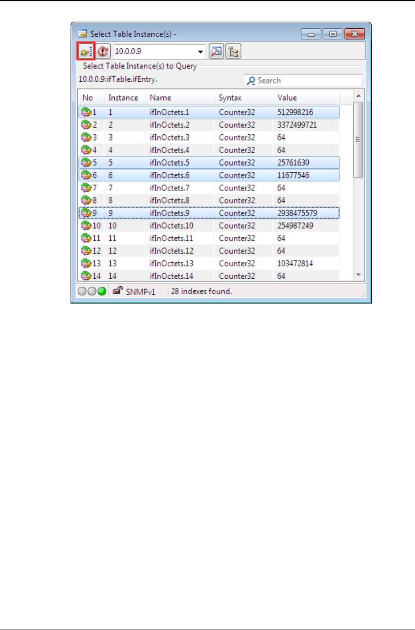Select ifInOctets.3 name cell
Image resolution: width=415 pixels, height=630 pixels.
coord(169,137)
